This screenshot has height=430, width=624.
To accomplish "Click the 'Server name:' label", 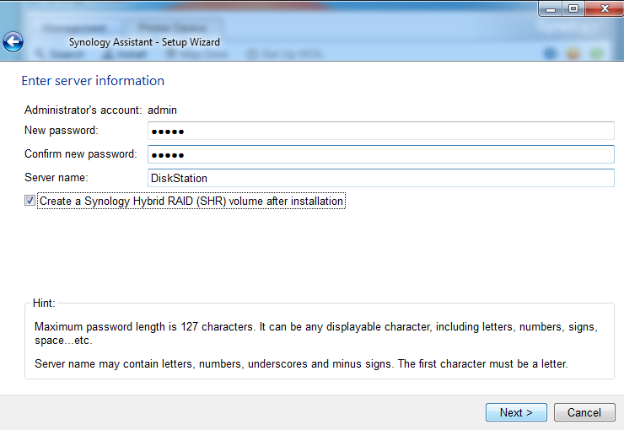I will coord(56,177).
